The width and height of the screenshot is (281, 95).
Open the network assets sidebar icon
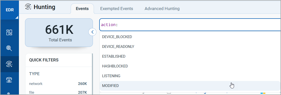pos(9,80)
